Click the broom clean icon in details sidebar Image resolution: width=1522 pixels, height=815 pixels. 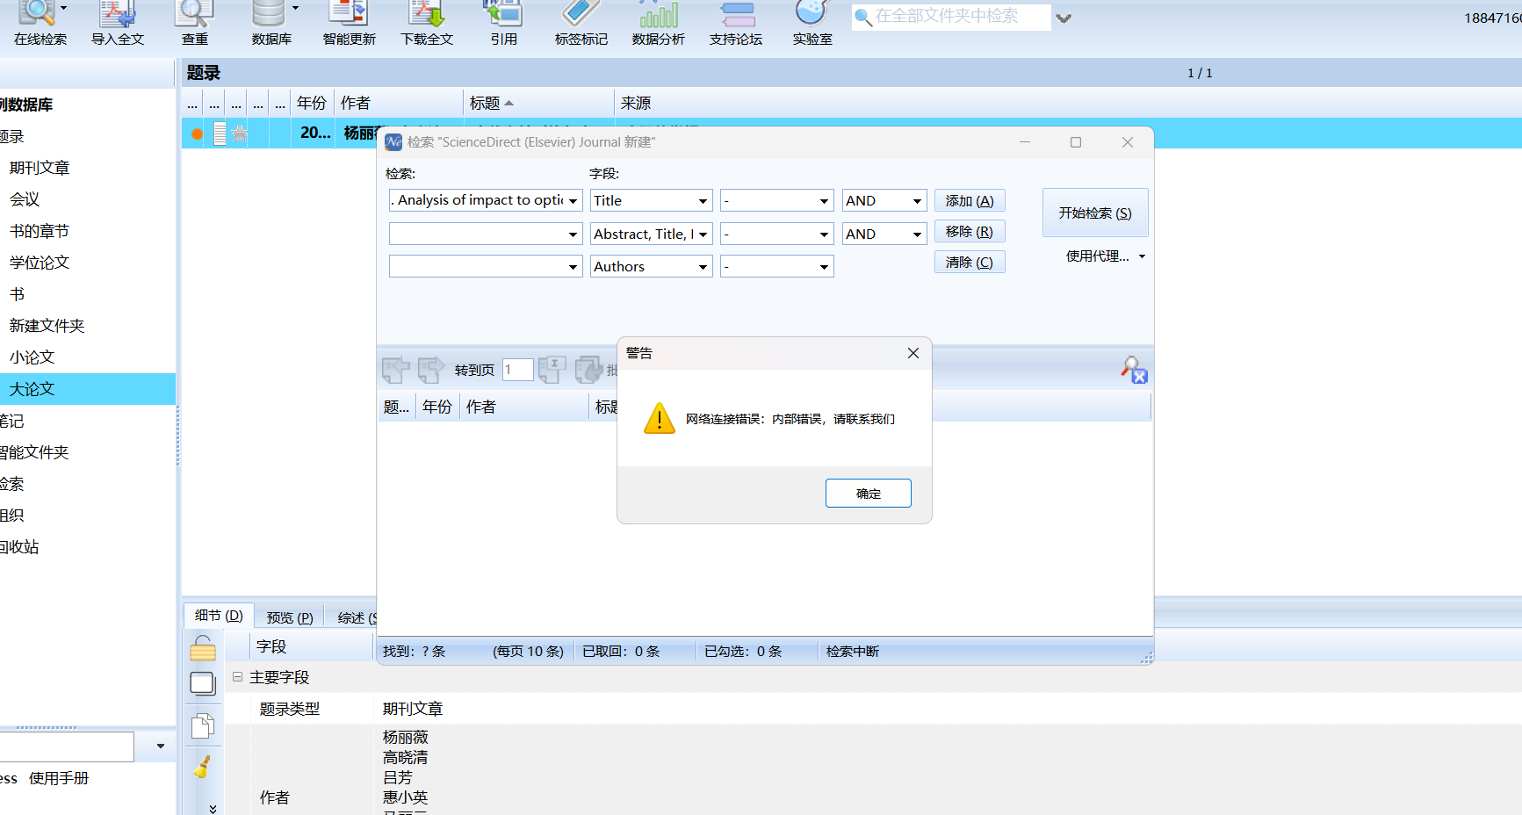(202, 767)
